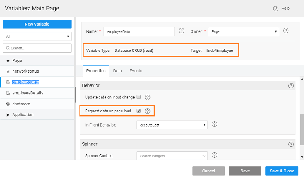Uncheck Request data on page load
304x182 pixels.
click(139, 111)
